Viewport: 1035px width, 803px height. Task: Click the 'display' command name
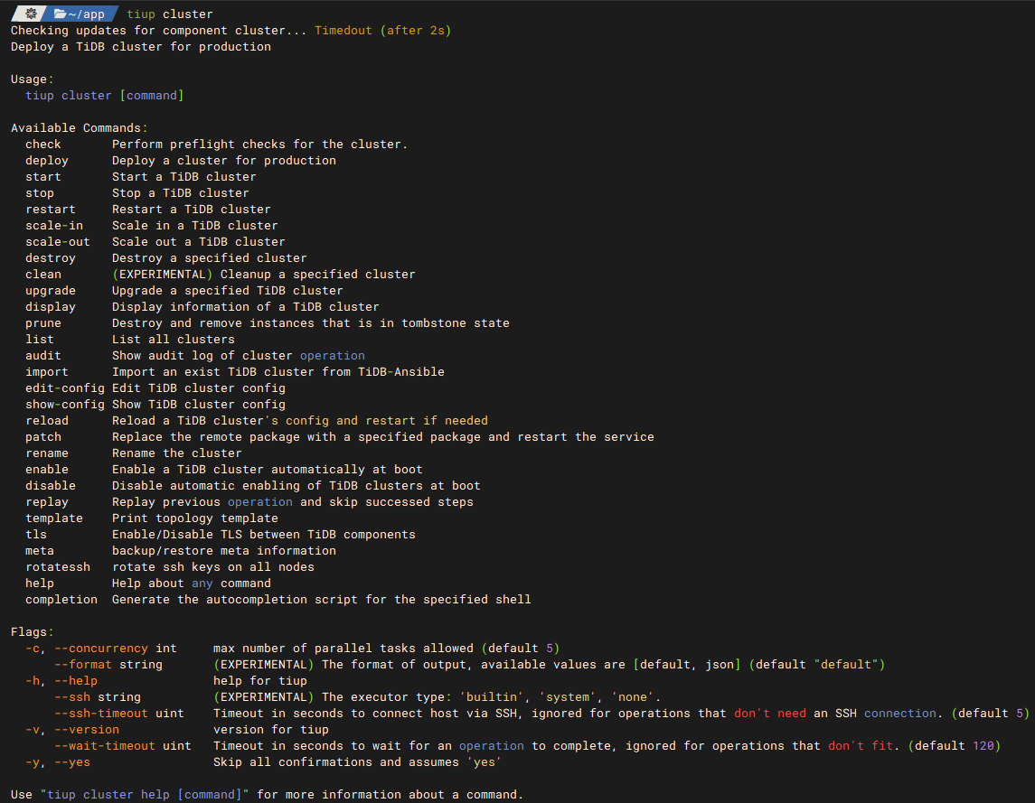pyautogui.click(x=50, y=307)
